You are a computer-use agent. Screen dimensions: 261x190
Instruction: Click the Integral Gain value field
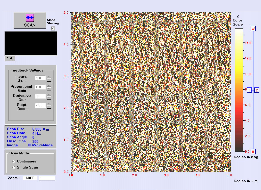click(x=40, y=78)
